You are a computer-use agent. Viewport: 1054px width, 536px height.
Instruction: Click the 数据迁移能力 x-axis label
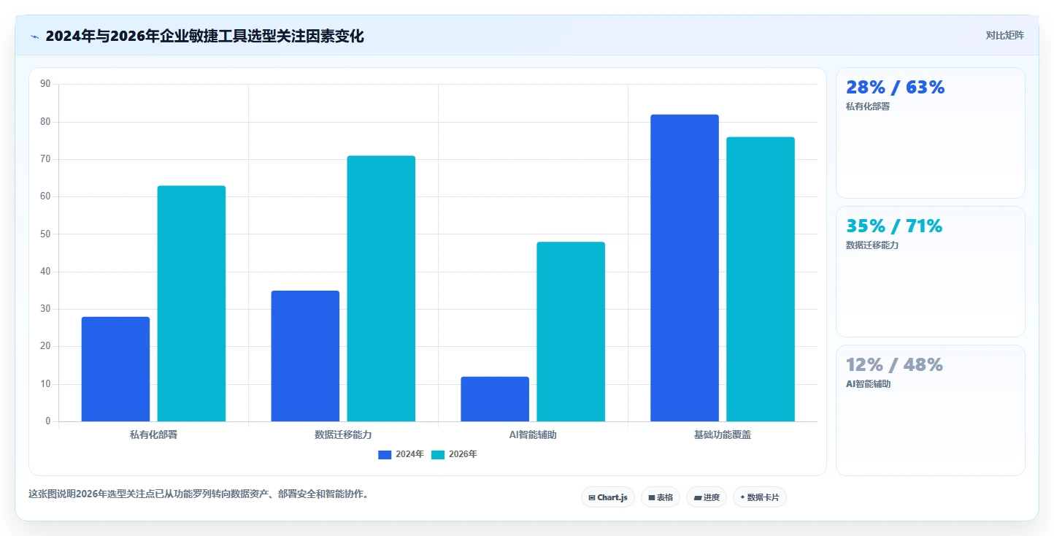pyautogui.click(x=343, y=434)
